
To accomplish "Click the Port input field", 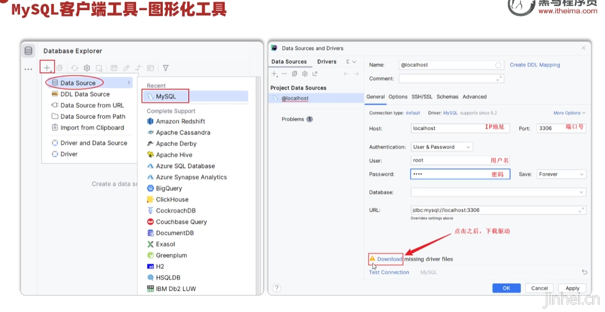I will (561, 128).
